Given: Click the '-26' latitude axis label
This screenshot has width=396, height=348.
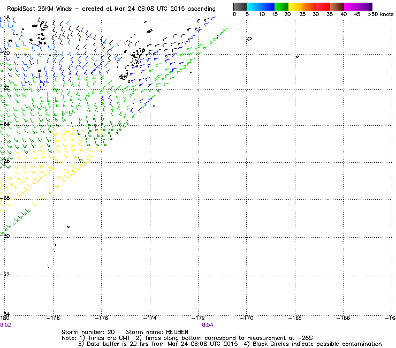Looking at the screenshot, I should coord(5,161).
